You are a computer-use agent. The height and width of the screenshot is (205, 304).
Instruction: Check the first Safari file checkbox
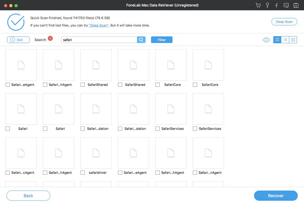(8, 129)
